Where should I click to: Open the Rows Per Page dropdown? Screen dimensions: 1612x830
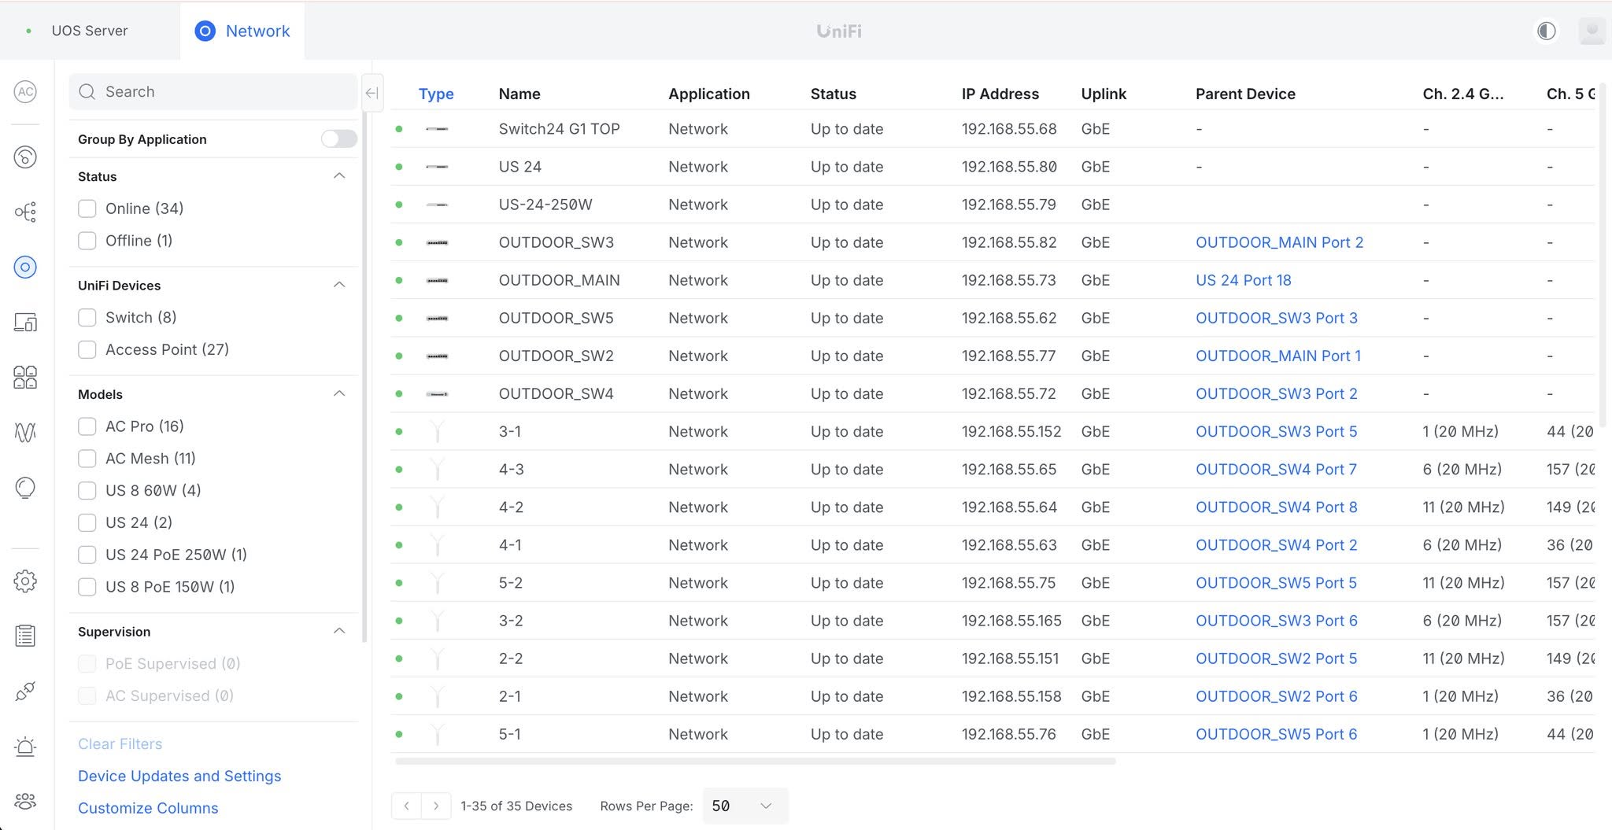pos(745,806)
